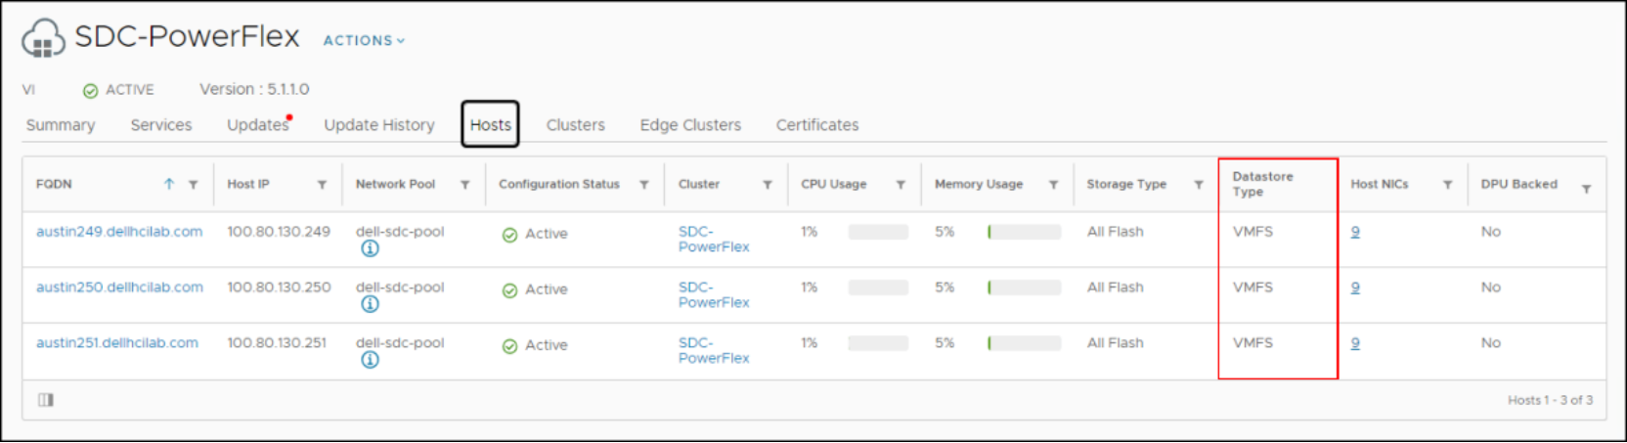Viewport: 1627px width, 443px height.
Task: Open host austin251.dellhcilab.com link
Action: click(x=117, y=343)
